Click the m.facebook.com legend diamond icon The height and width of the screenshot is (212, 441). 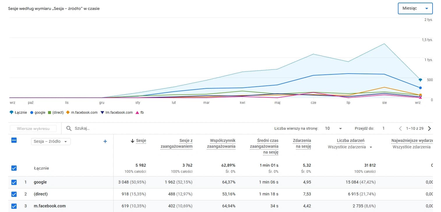[68, 113]
